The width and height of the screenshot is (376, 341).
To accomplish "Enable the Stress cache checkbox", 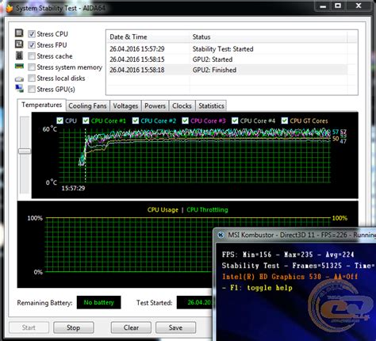I will coord(32,56).
